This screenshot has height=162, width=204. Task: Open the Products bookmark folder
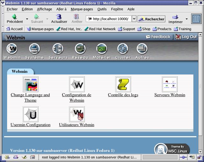[162, 29]
